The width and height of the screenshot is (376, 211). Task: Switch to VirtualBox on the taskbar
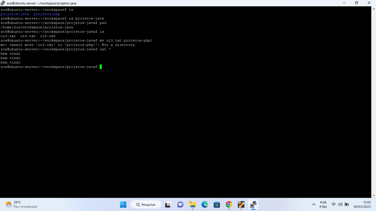241,204
